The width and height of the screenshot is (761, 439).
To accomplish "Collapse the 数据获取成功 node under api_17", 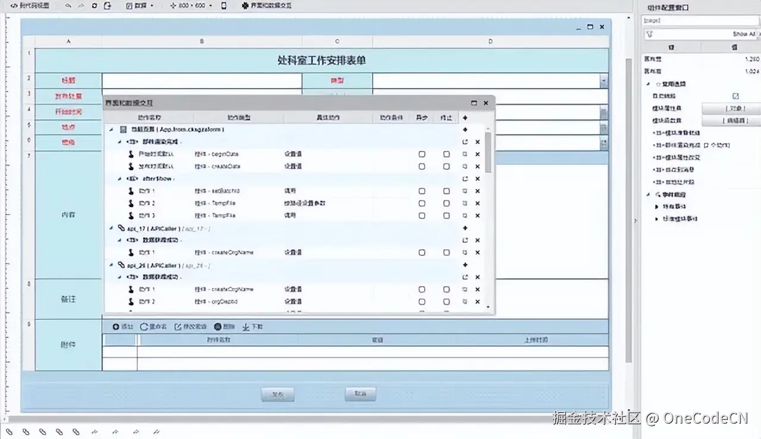I will pyautogui.click(x=120, y=240).
